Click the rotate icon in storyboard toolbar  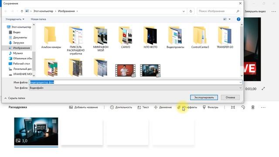tap(243, 107)
